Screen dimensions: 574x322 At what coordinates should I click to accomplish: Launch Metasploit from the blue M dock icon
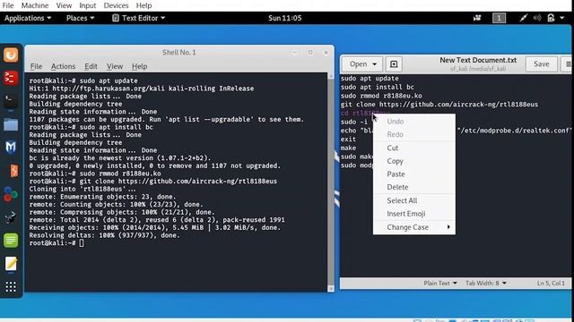click(x=11, y=147)
